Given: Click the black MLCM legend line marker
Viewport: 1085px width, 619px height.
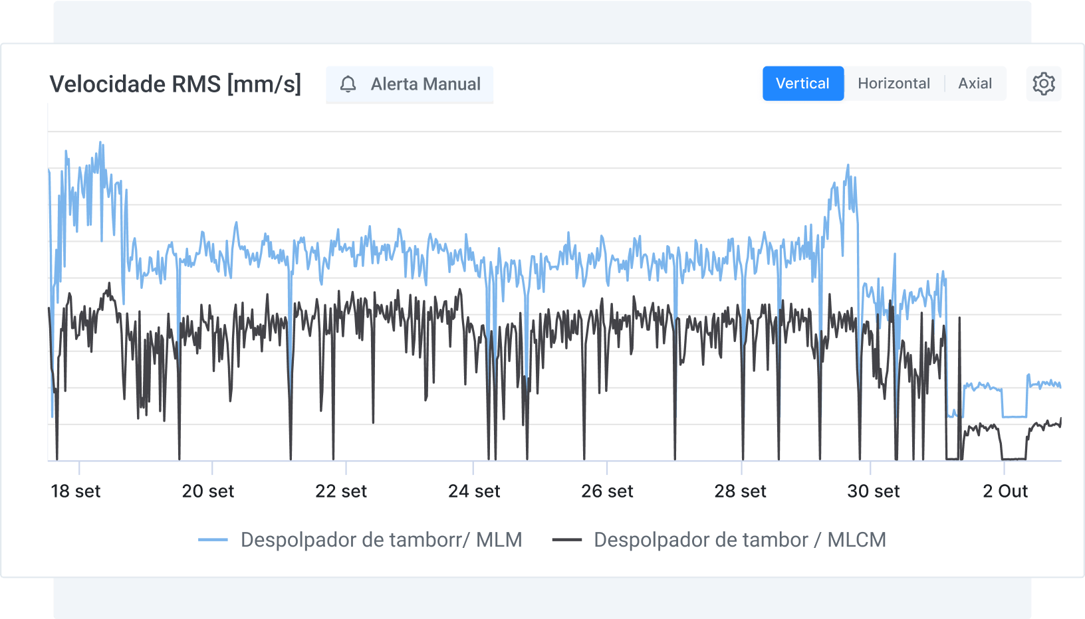Looking at the screenshot, I should [570, 540].
